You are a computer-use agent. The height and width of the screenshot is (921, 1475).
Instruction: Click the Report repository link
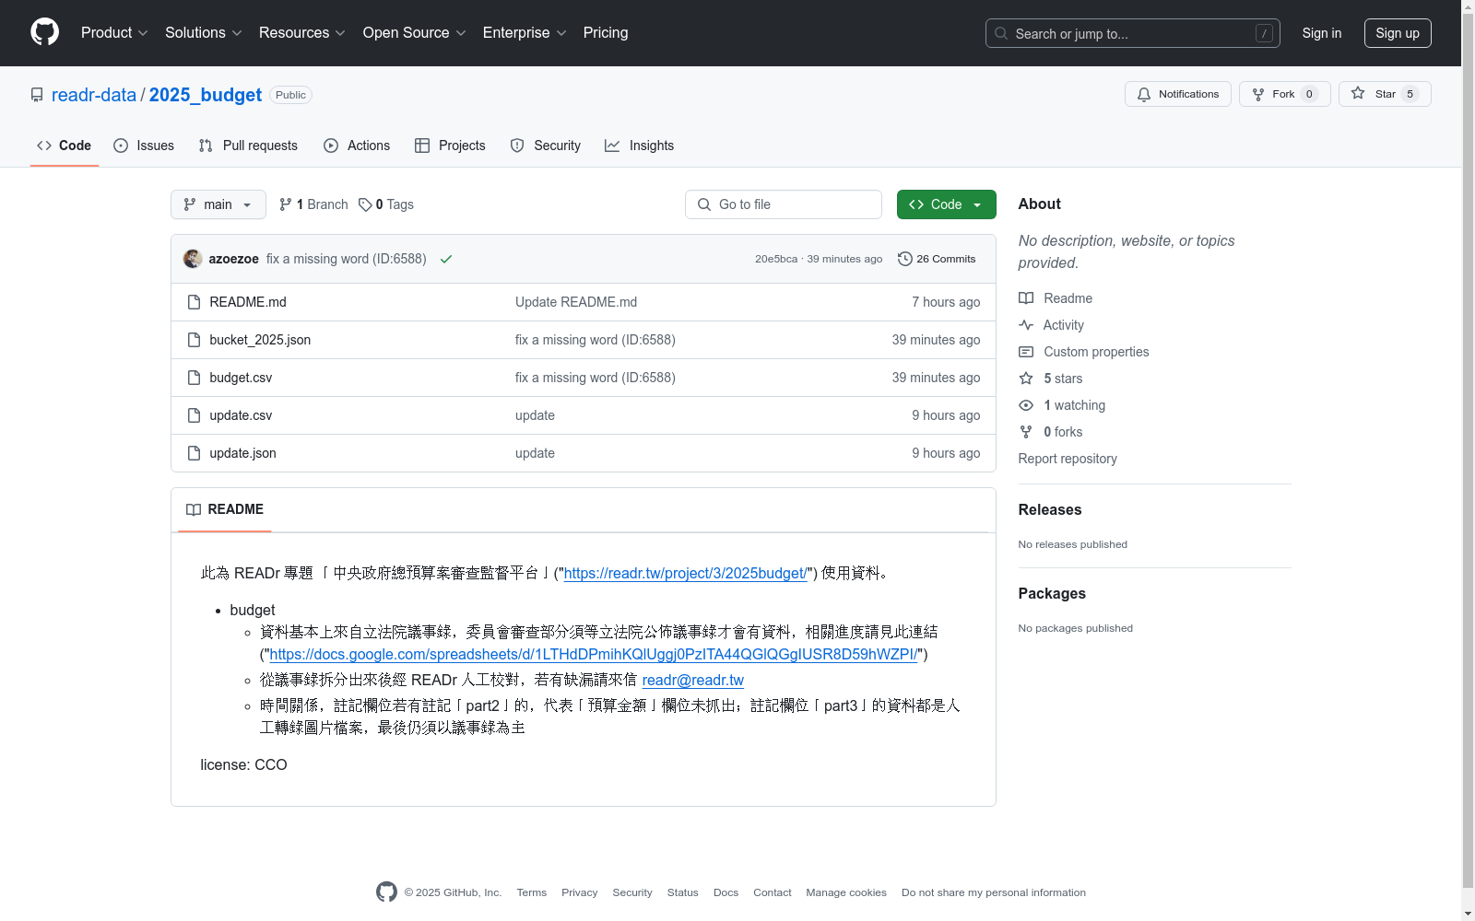1068,459
